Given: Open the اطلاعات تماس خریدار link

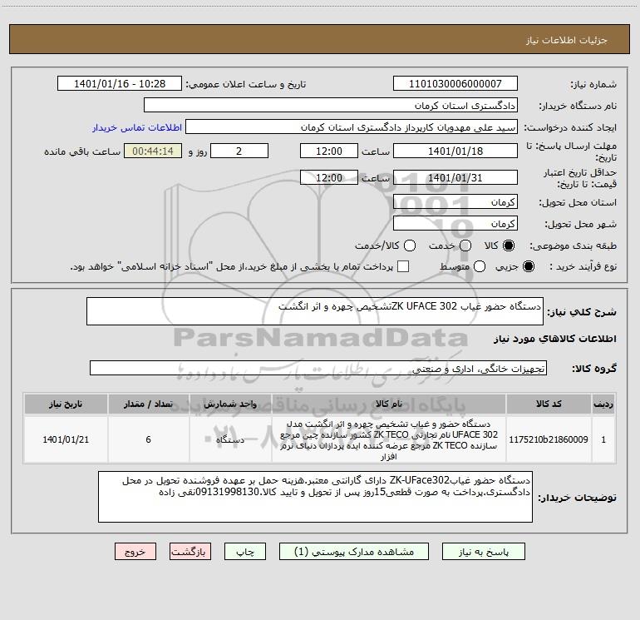Looking at the screenshot, I should tap(137, 127).
